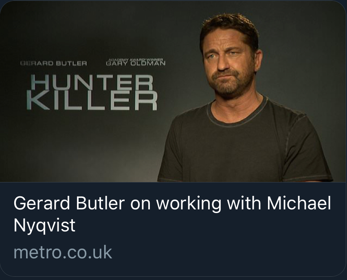Click the empty caption area beside metro.co.uk
This screenshot has width=347, height=280.
pyautogui.click(x=228, y=252)
